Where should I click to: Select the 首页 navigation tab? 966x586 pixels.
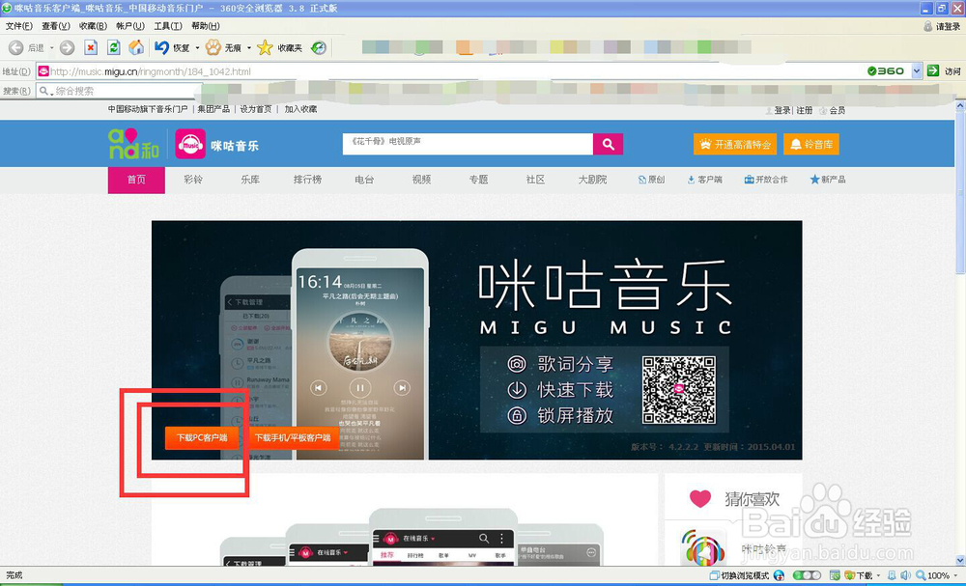136,180
